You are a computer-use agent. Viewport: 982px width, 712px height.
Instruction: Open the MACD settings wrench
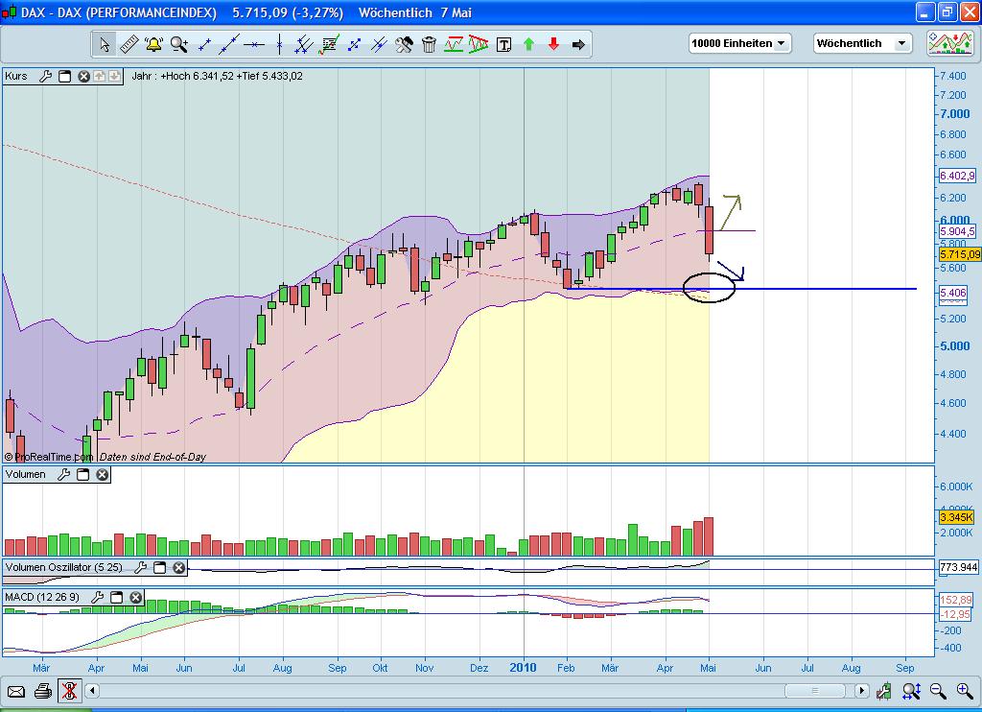point(98,597)
